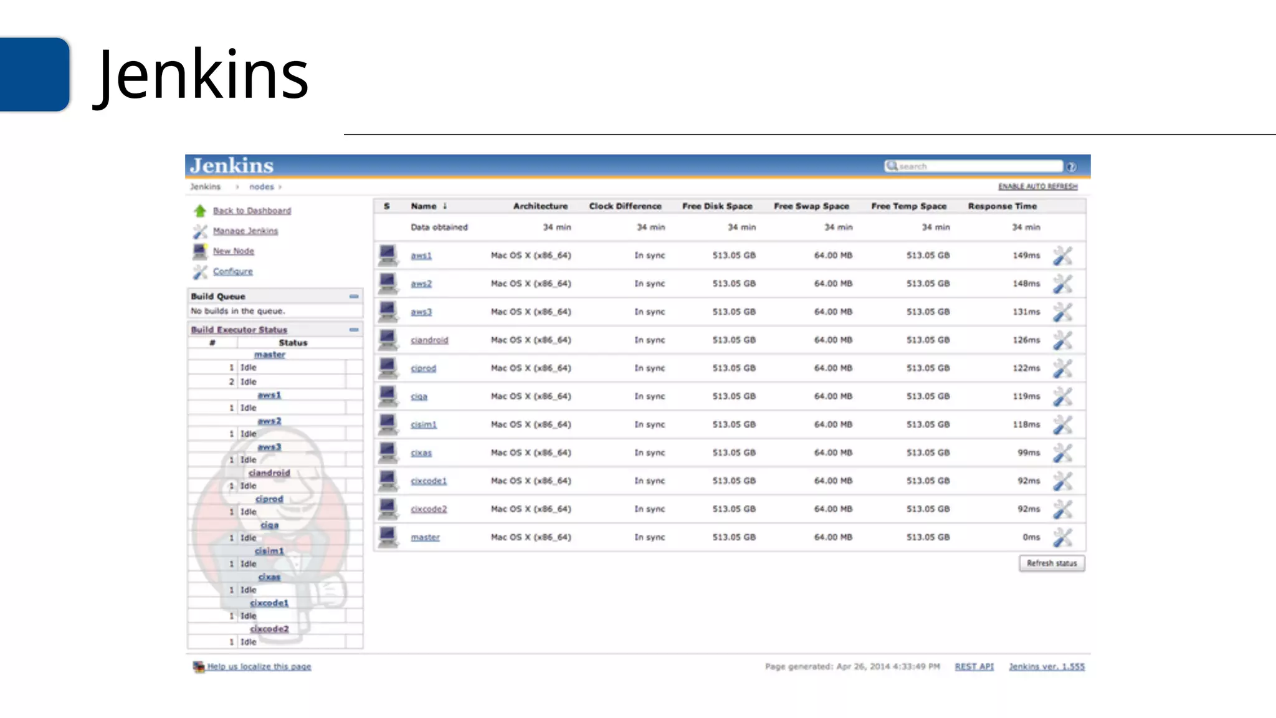Open the aws1 node link in the table
The height and width of the screenshot is (718, 1276).
coord(421,256)
